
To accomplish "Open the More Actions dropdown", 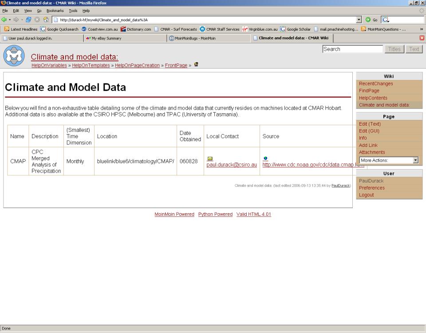I will tap(389, 160).
